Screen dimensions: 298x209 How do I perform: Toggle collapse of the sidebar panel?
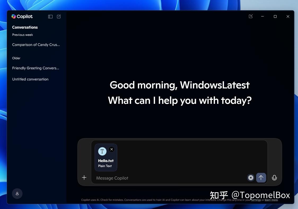(x=50, y=16)
